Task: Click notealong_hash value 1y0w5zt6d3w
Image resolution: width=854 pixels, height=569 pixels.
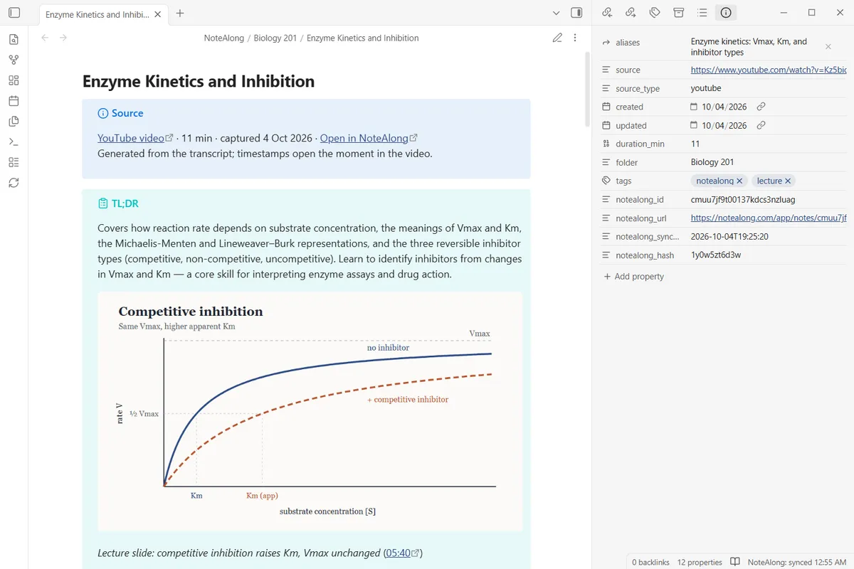Action: point(716,255)
